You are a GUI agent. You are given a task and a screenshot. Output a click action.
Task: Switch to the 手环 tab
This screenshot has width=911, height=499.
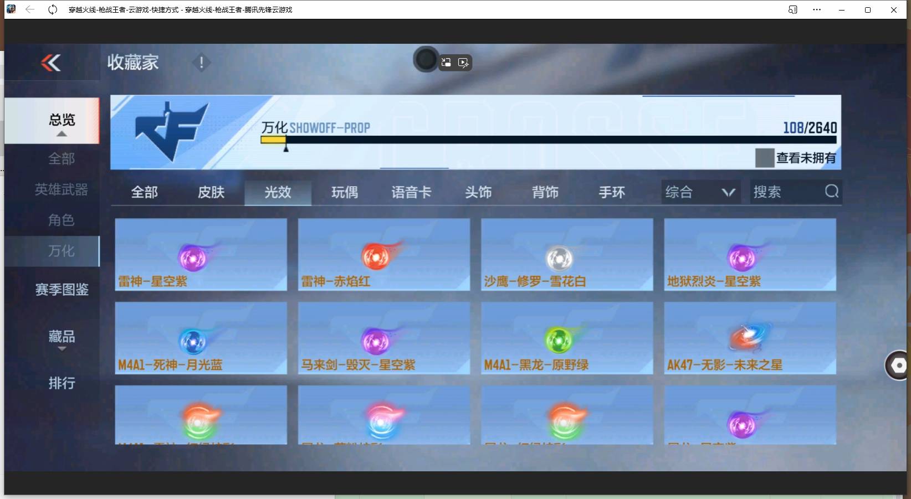(x=612, y=192)
